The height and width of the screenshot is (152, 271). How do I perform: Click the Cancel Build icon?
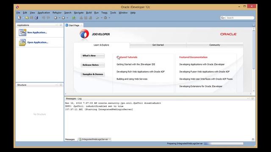click(90, 18)
